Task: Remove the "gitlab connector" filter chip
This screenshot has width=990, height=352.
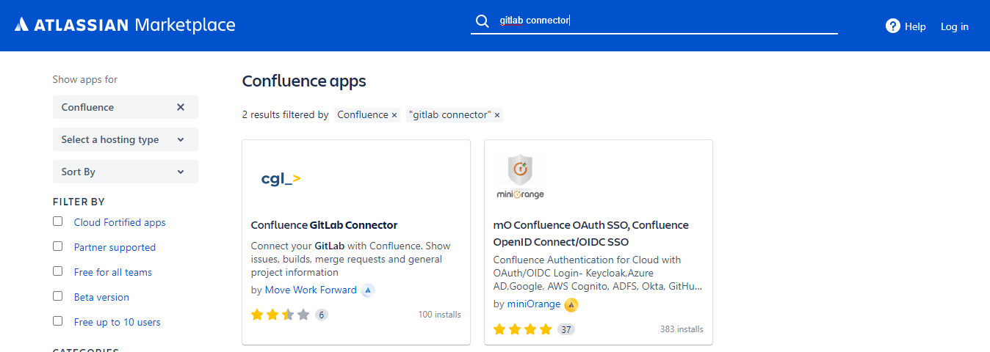Action: [497, 115]
